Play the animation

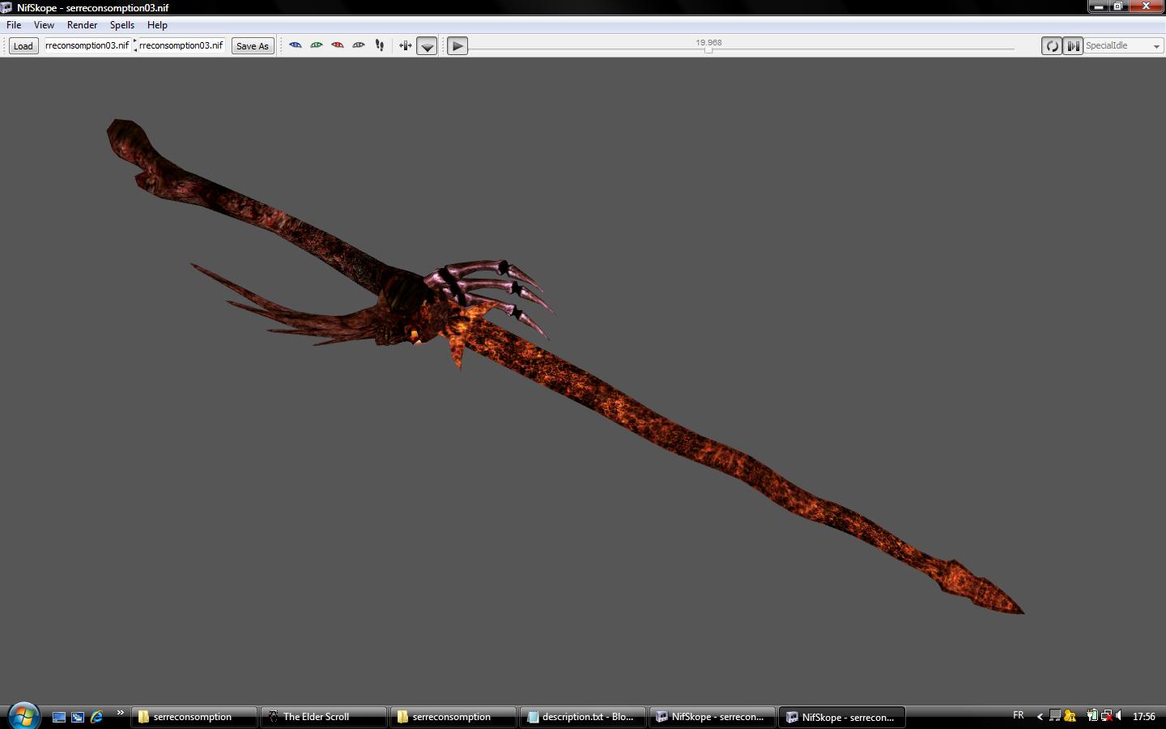tap(457, 46)
